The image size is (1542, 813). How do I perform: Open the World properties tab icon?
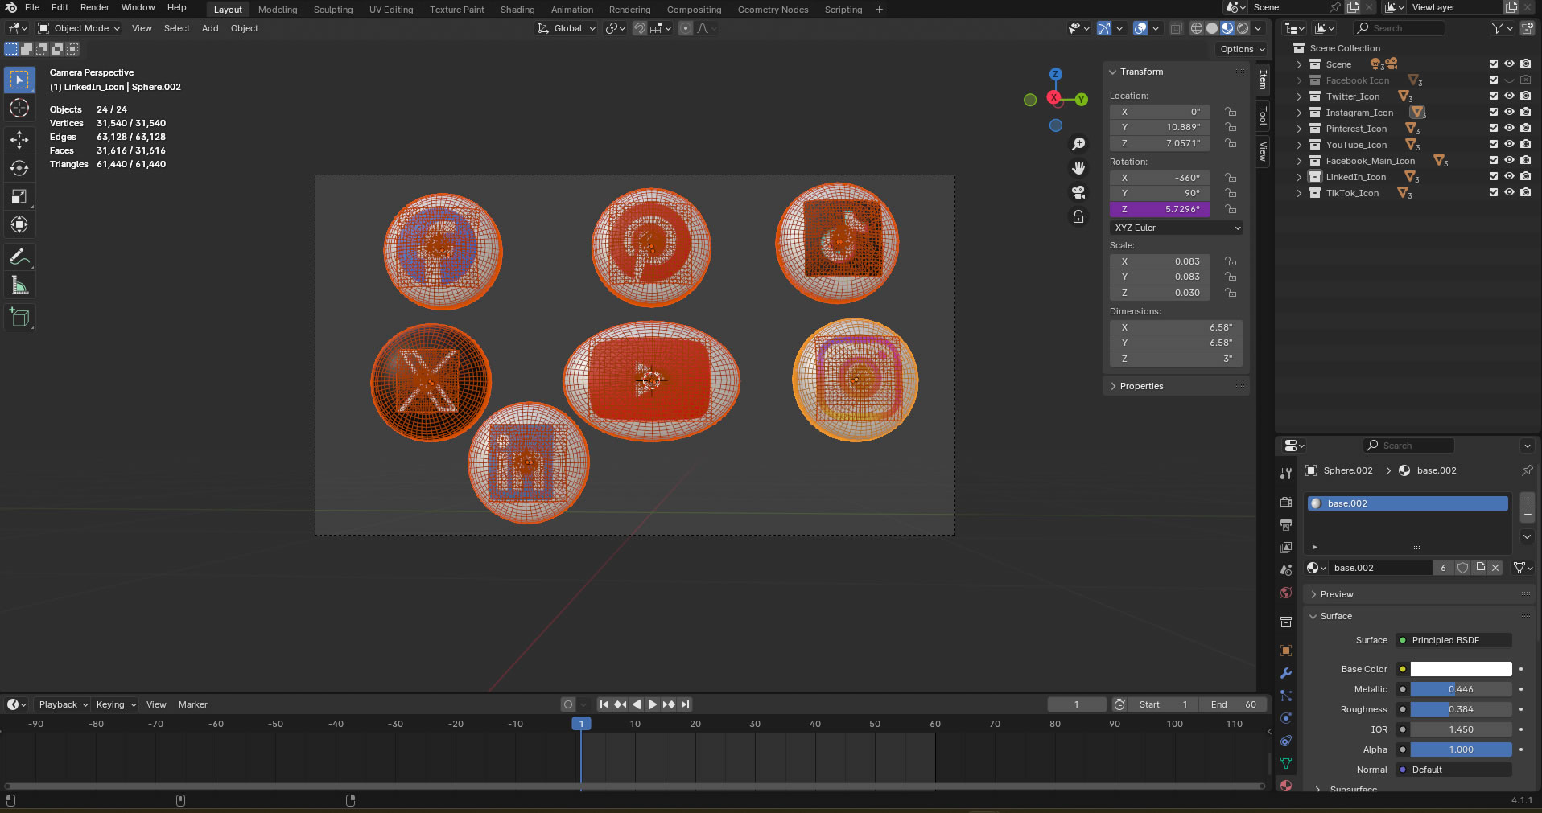pyautogui.click(x=1286, y=593)
